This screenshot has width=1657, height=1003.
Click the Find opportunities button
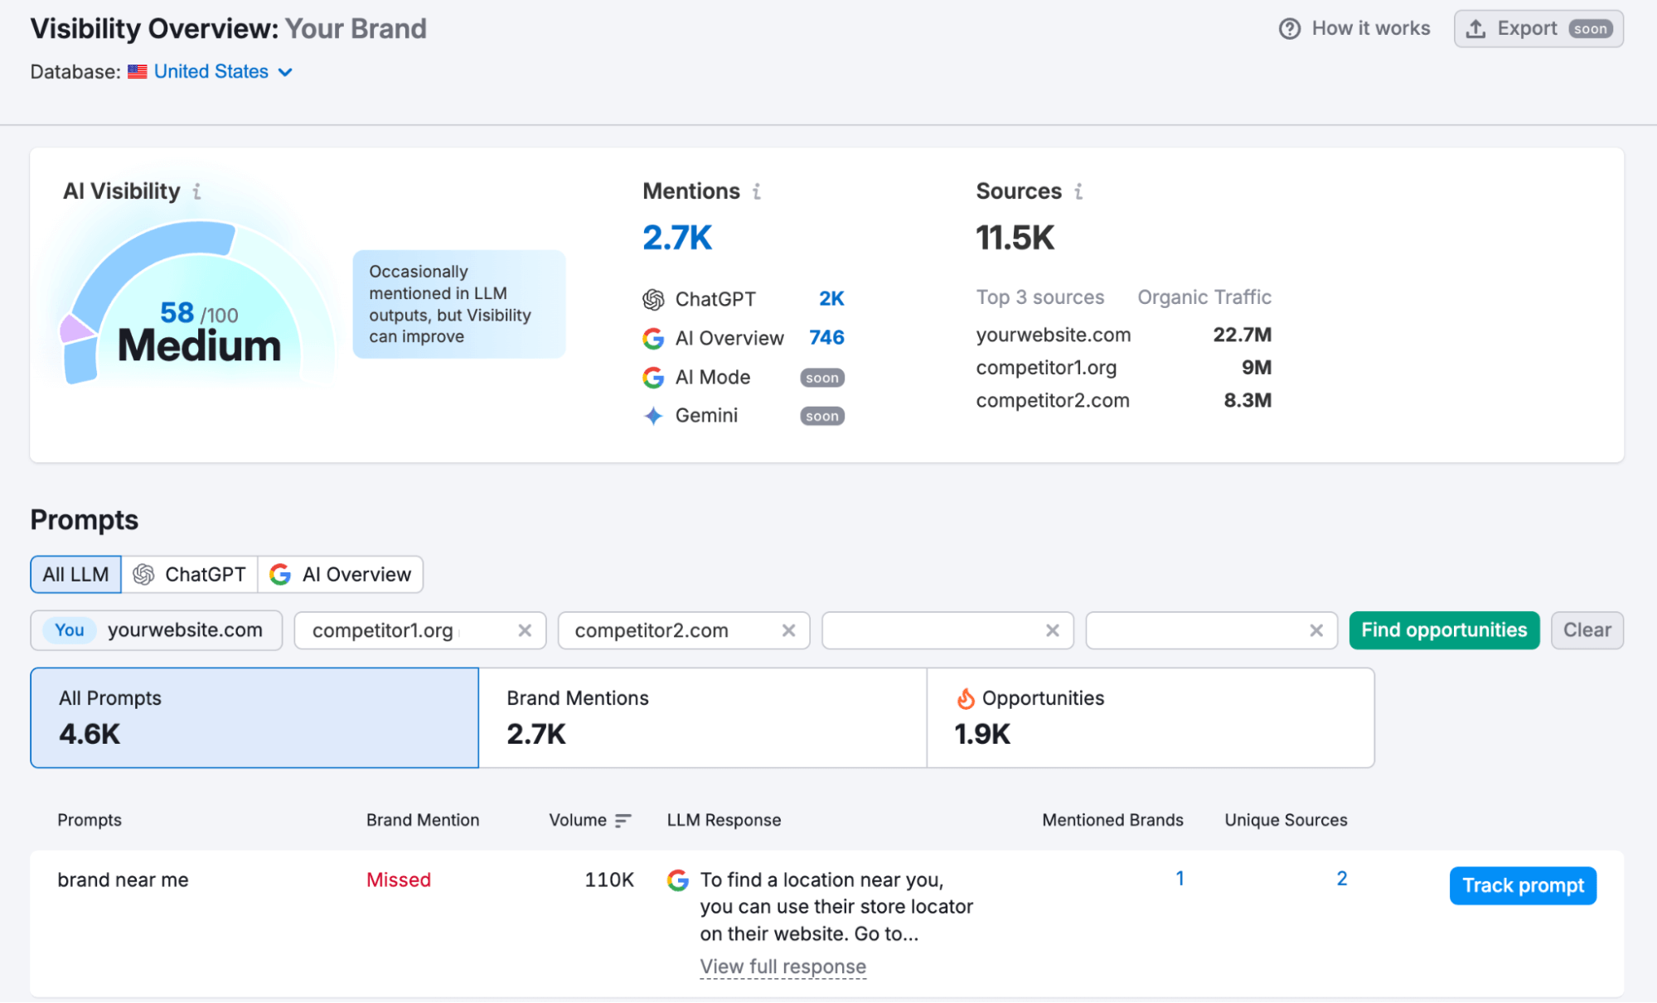click(x=1444, y=630)
